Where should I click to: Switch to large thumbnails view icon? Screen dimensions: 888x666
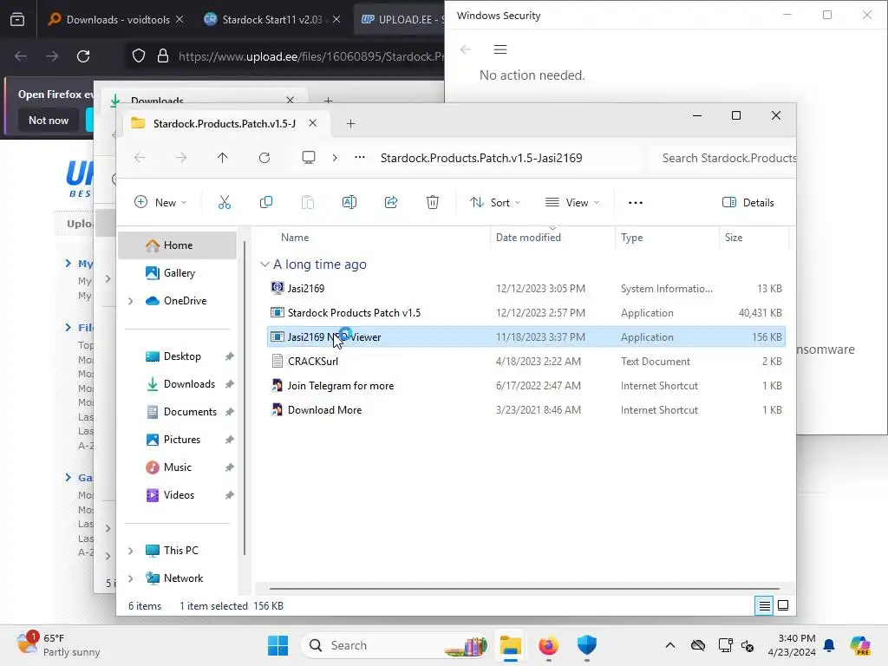click(x=783, y=605)
